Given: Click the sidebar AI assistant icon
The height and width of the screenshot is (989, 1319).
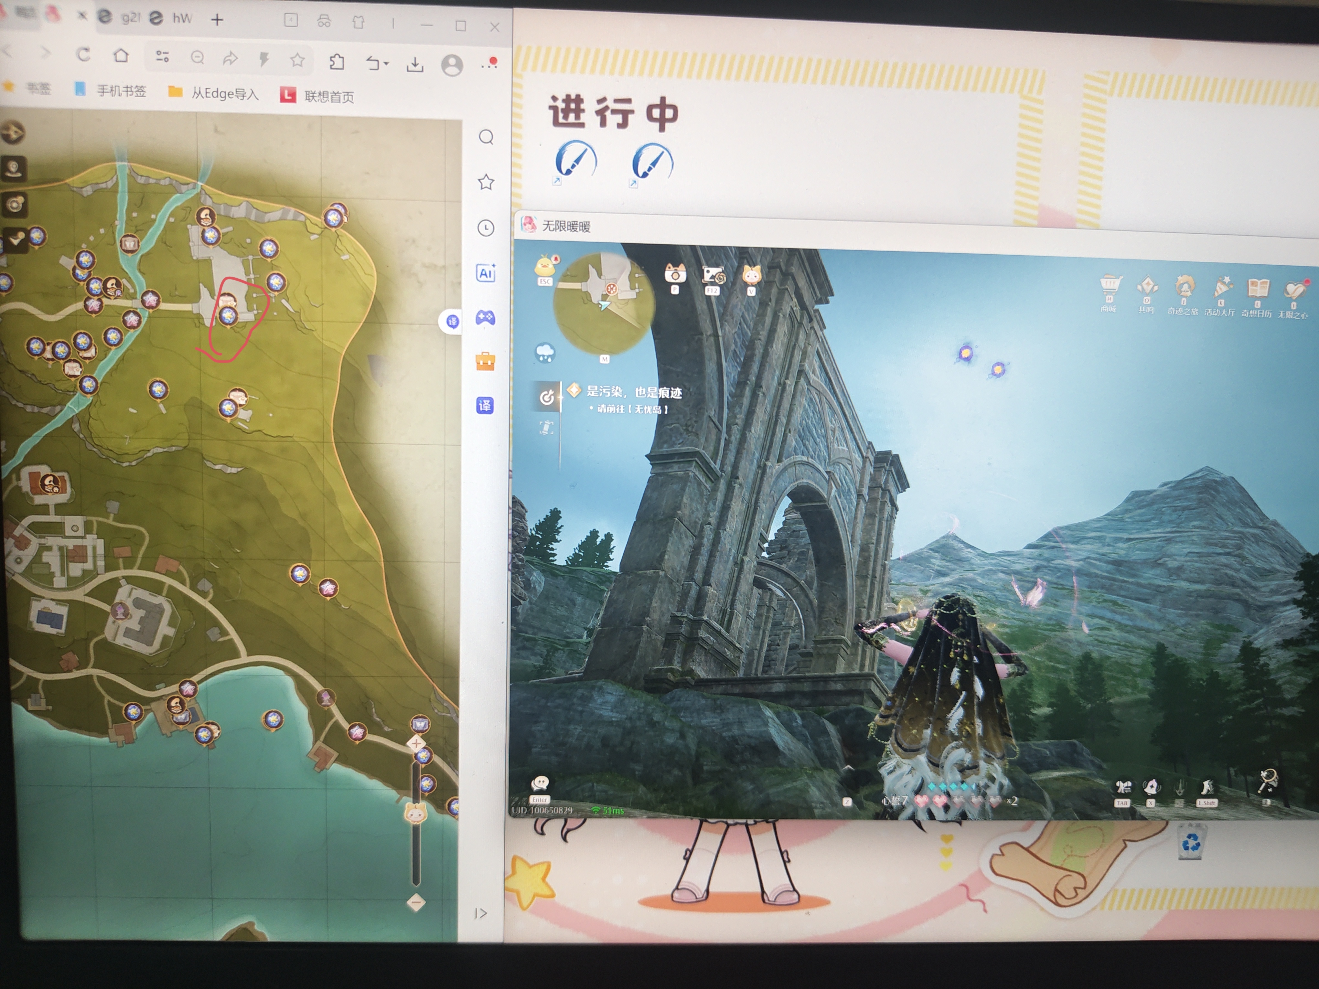Looking at the screenshot, I should [485, 273].
